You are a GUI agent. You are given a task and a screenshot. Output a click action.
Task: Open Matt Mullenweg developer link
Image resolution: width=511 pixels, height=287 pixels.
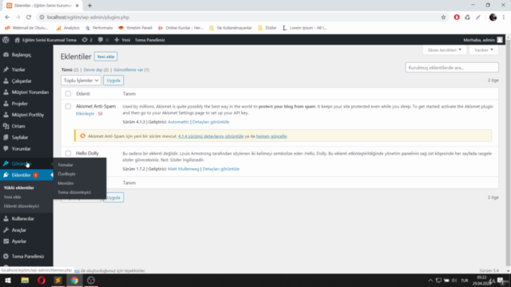[184, 169]
